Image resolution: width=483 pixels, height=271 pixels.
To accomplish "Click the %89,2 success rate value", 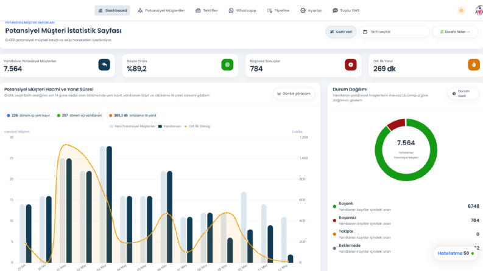I will click(x=137, y=69).
